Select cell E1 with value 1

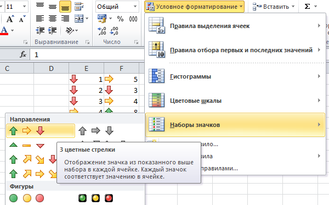(86, 79)
